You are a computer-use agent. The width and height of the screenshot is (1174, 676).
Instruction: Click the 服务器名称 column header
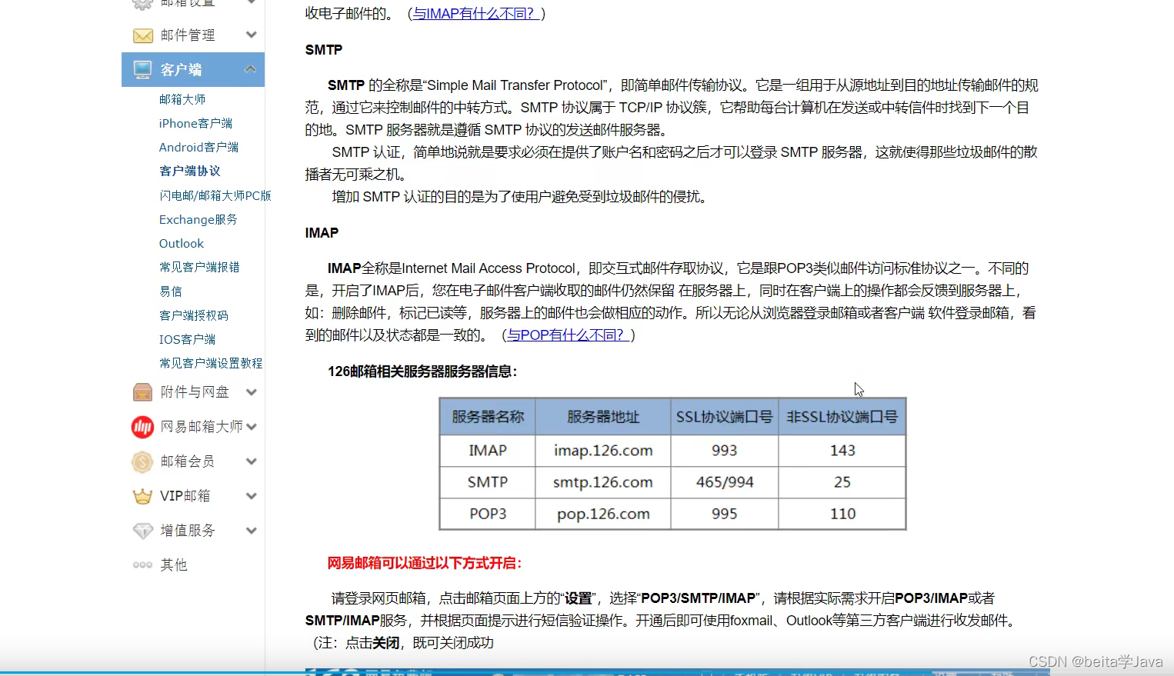pos(488,417)
